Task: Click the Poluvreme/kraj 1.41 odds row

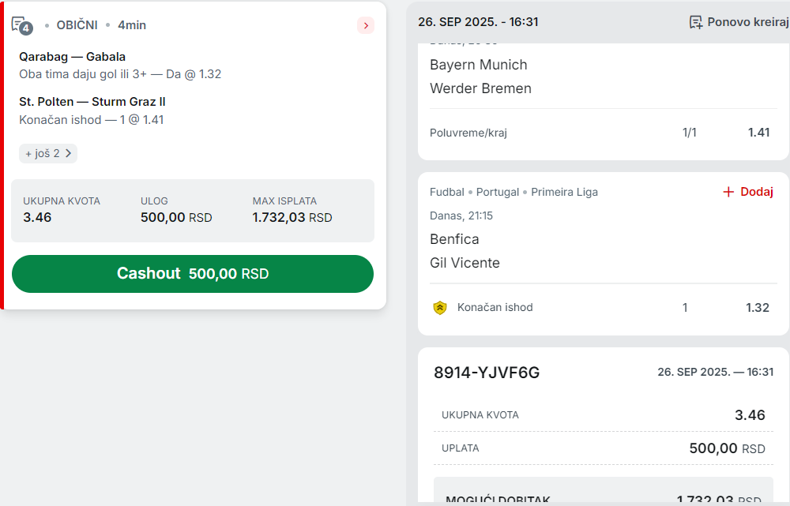Action: coord(600,133)
